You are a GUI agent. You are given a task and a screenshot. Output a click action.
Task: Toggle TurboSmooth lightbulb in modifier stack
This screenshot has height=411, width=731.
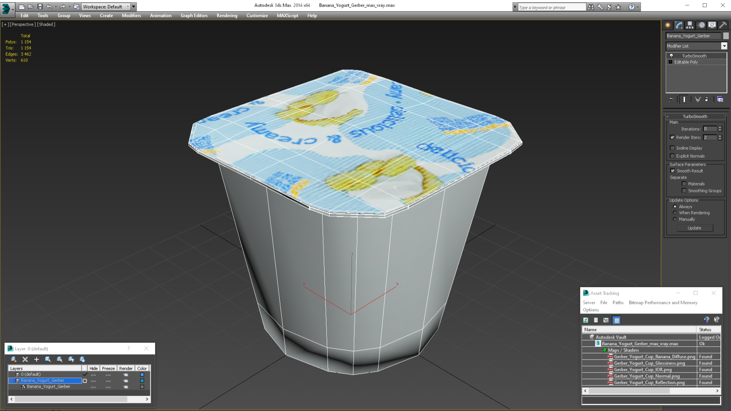coord(671,56)
